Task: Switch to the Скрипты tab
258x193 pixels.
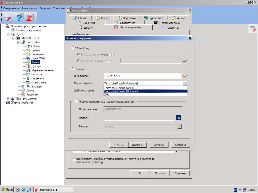Action: pyautogui.click(x=171, y=27)
